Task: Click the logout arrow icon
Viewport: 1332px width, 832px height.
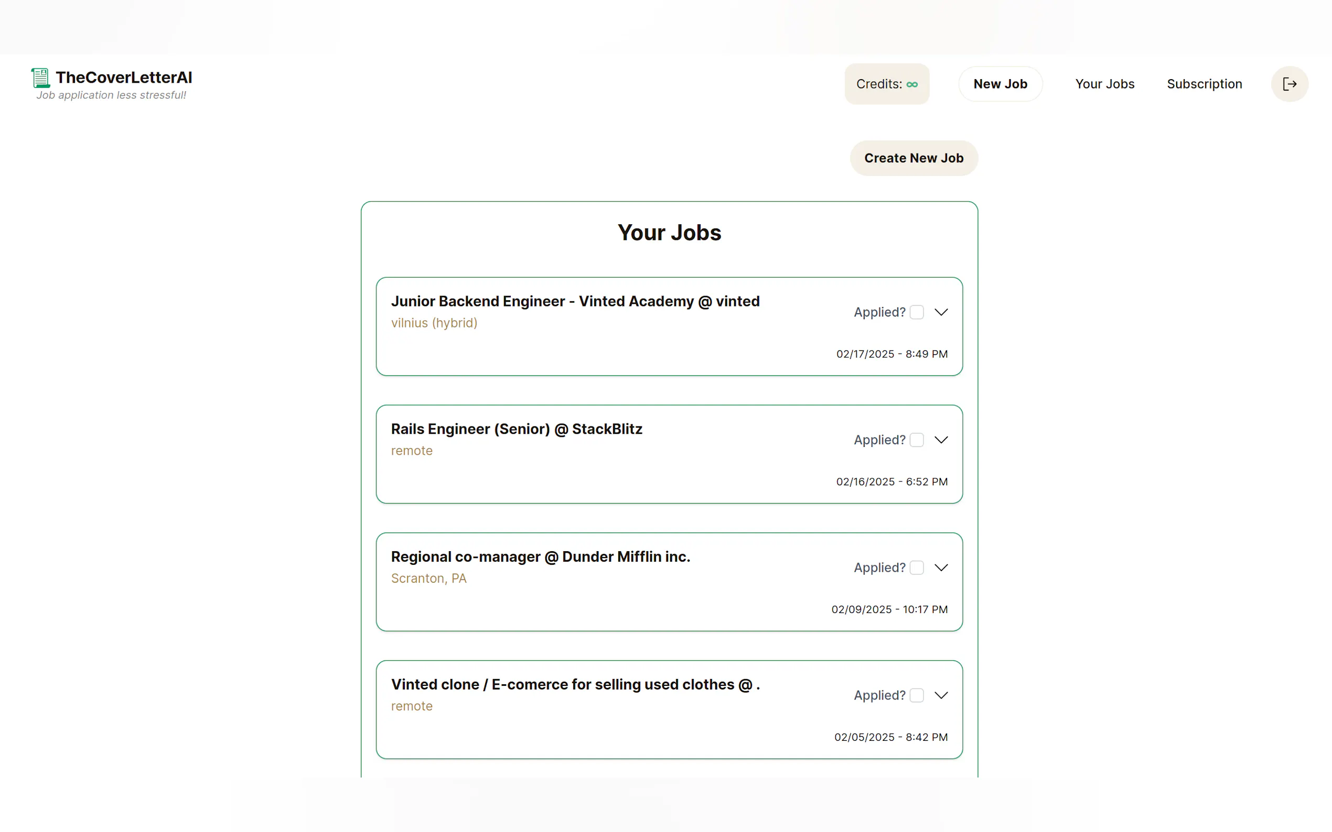Action: coord(1289,84)
